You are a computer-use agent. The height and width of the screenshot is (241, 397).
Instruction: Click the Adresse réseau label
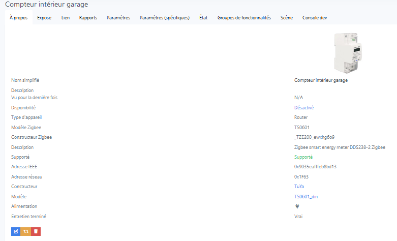point(26,177)
